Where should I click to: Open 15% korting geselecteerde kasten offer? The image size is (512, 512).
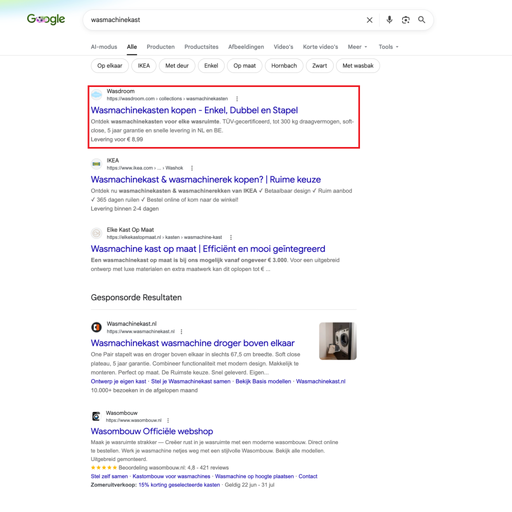click(179, 485)
